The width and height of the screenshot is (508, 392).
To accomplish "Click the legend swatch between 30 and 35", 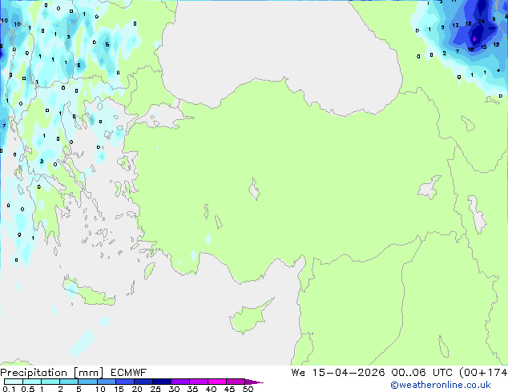I will (179, 382).
